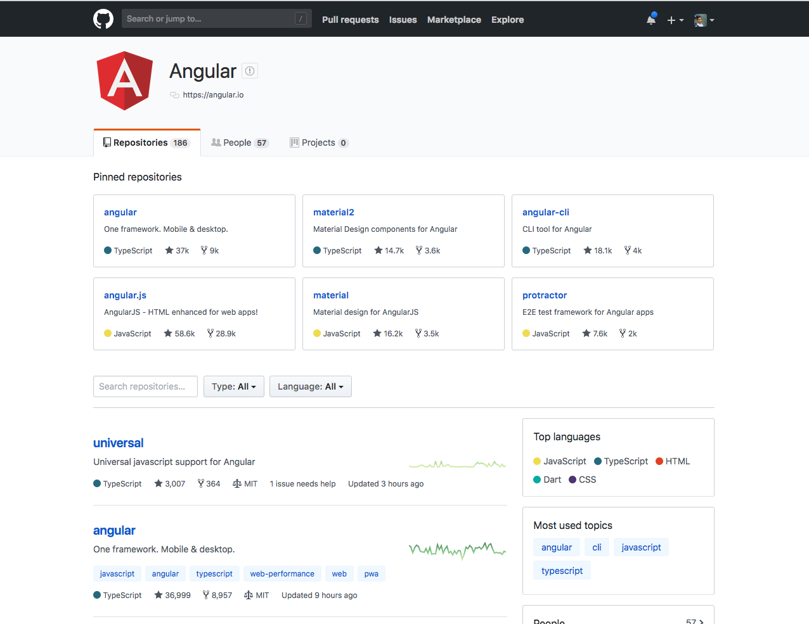Open pinned angular repository

pyautogui.click(x=120, y=212)
